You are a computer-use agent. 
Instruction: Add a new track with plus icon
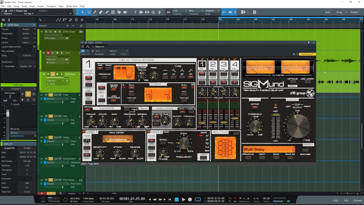82,20
